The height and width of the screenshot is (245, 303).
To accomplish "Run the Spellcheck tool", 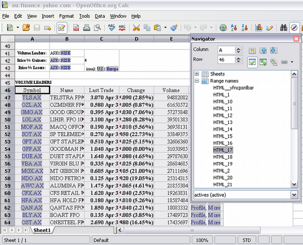I will 111,28.
